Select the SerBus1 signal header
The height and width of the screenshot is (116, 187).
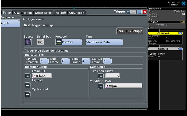tap(165, 49)
